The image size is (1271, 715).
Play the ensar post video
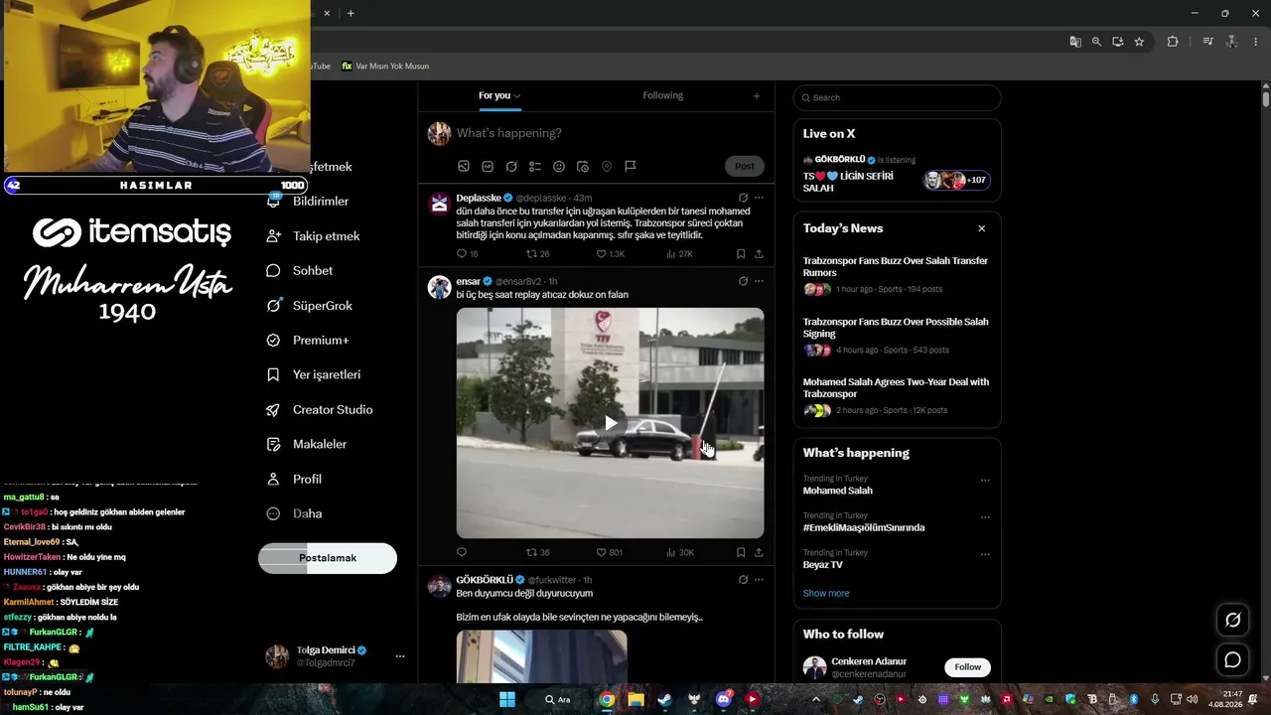611,423
